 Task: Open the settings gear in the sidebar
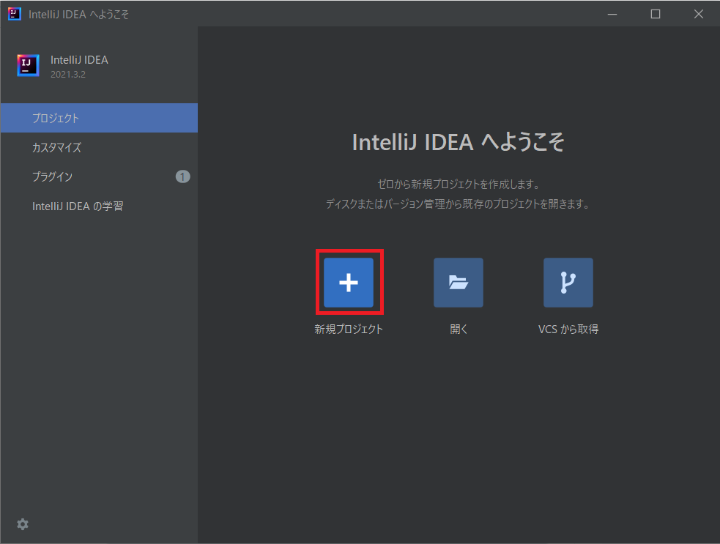(23, 523)
